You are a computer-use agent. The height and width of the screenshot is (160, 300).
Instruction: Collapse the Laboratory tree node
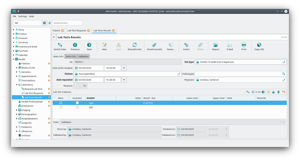click(16, 85)
